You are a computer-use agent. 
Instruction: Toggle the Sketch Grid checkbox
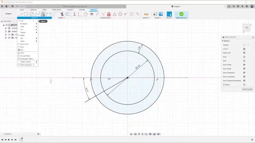[x=244, y=53]
